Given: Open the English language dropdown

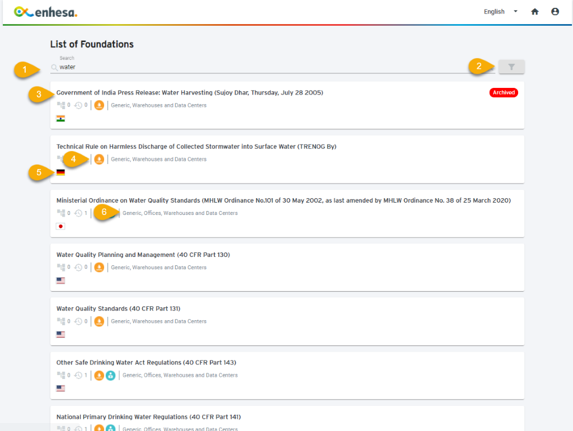Looking at the screenshot, I should (x=501, y=12).
